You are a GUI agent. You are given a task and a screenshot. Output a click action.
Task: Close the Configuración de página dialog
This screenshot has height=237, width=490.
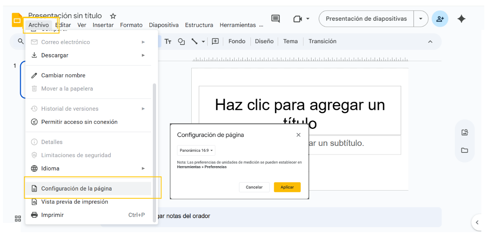click(x=298, y=135)
